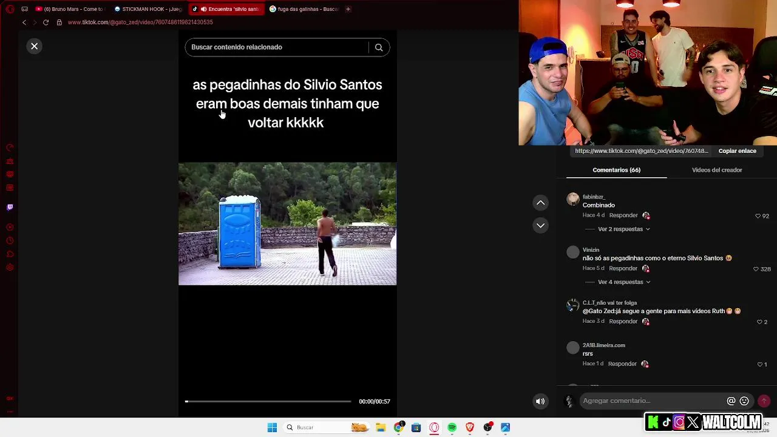Click the search magnifier icon
This screenshot has height=437, width=777.
click(x=379, y=47)
